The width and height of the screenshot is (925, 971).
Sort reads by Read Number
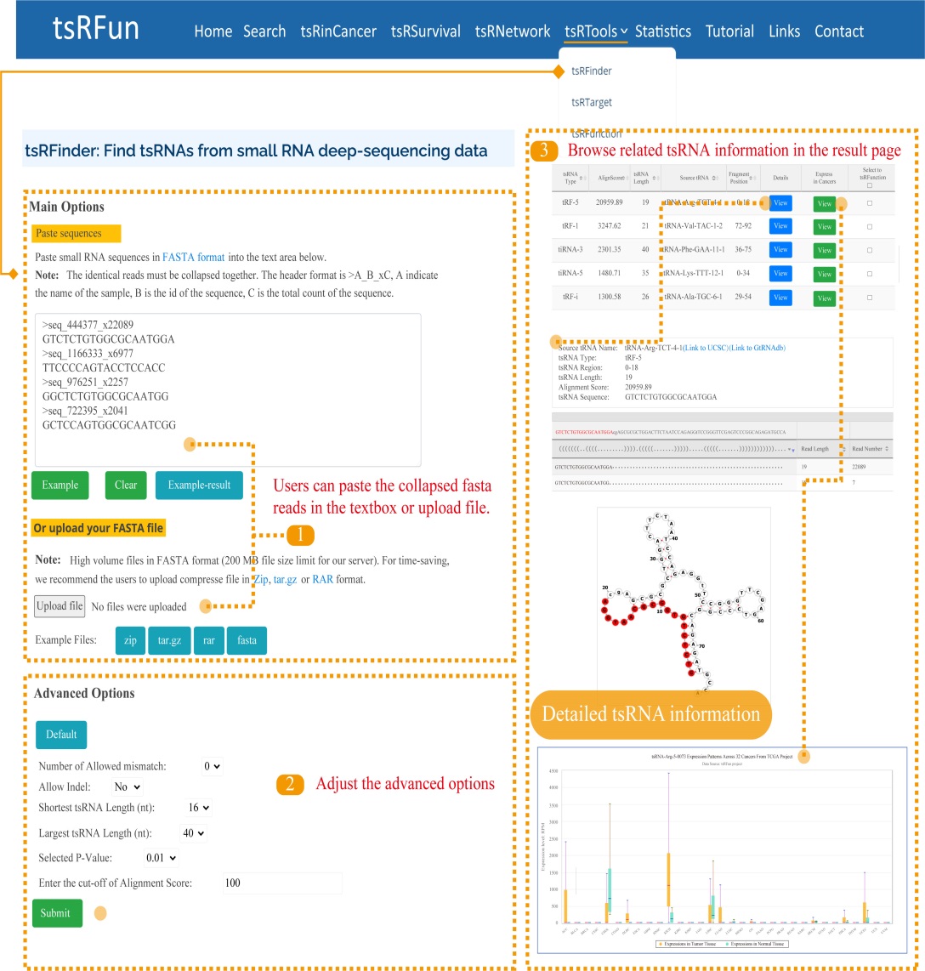coord(888,448)
